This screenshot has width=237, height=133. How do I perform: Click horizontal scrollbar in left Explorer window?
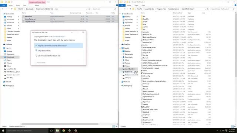pyautogui.click(x=60, y=124)
